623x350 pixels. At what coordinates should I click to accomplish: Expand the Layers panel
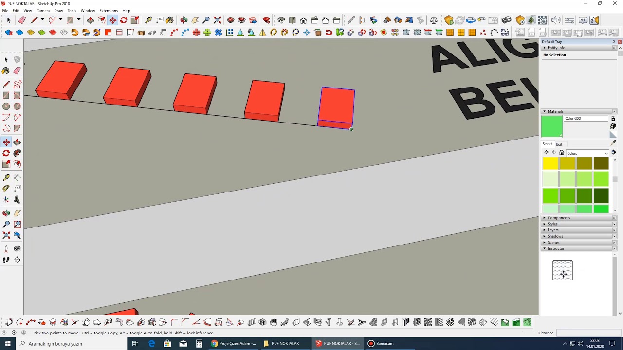[x=545, y=230]
